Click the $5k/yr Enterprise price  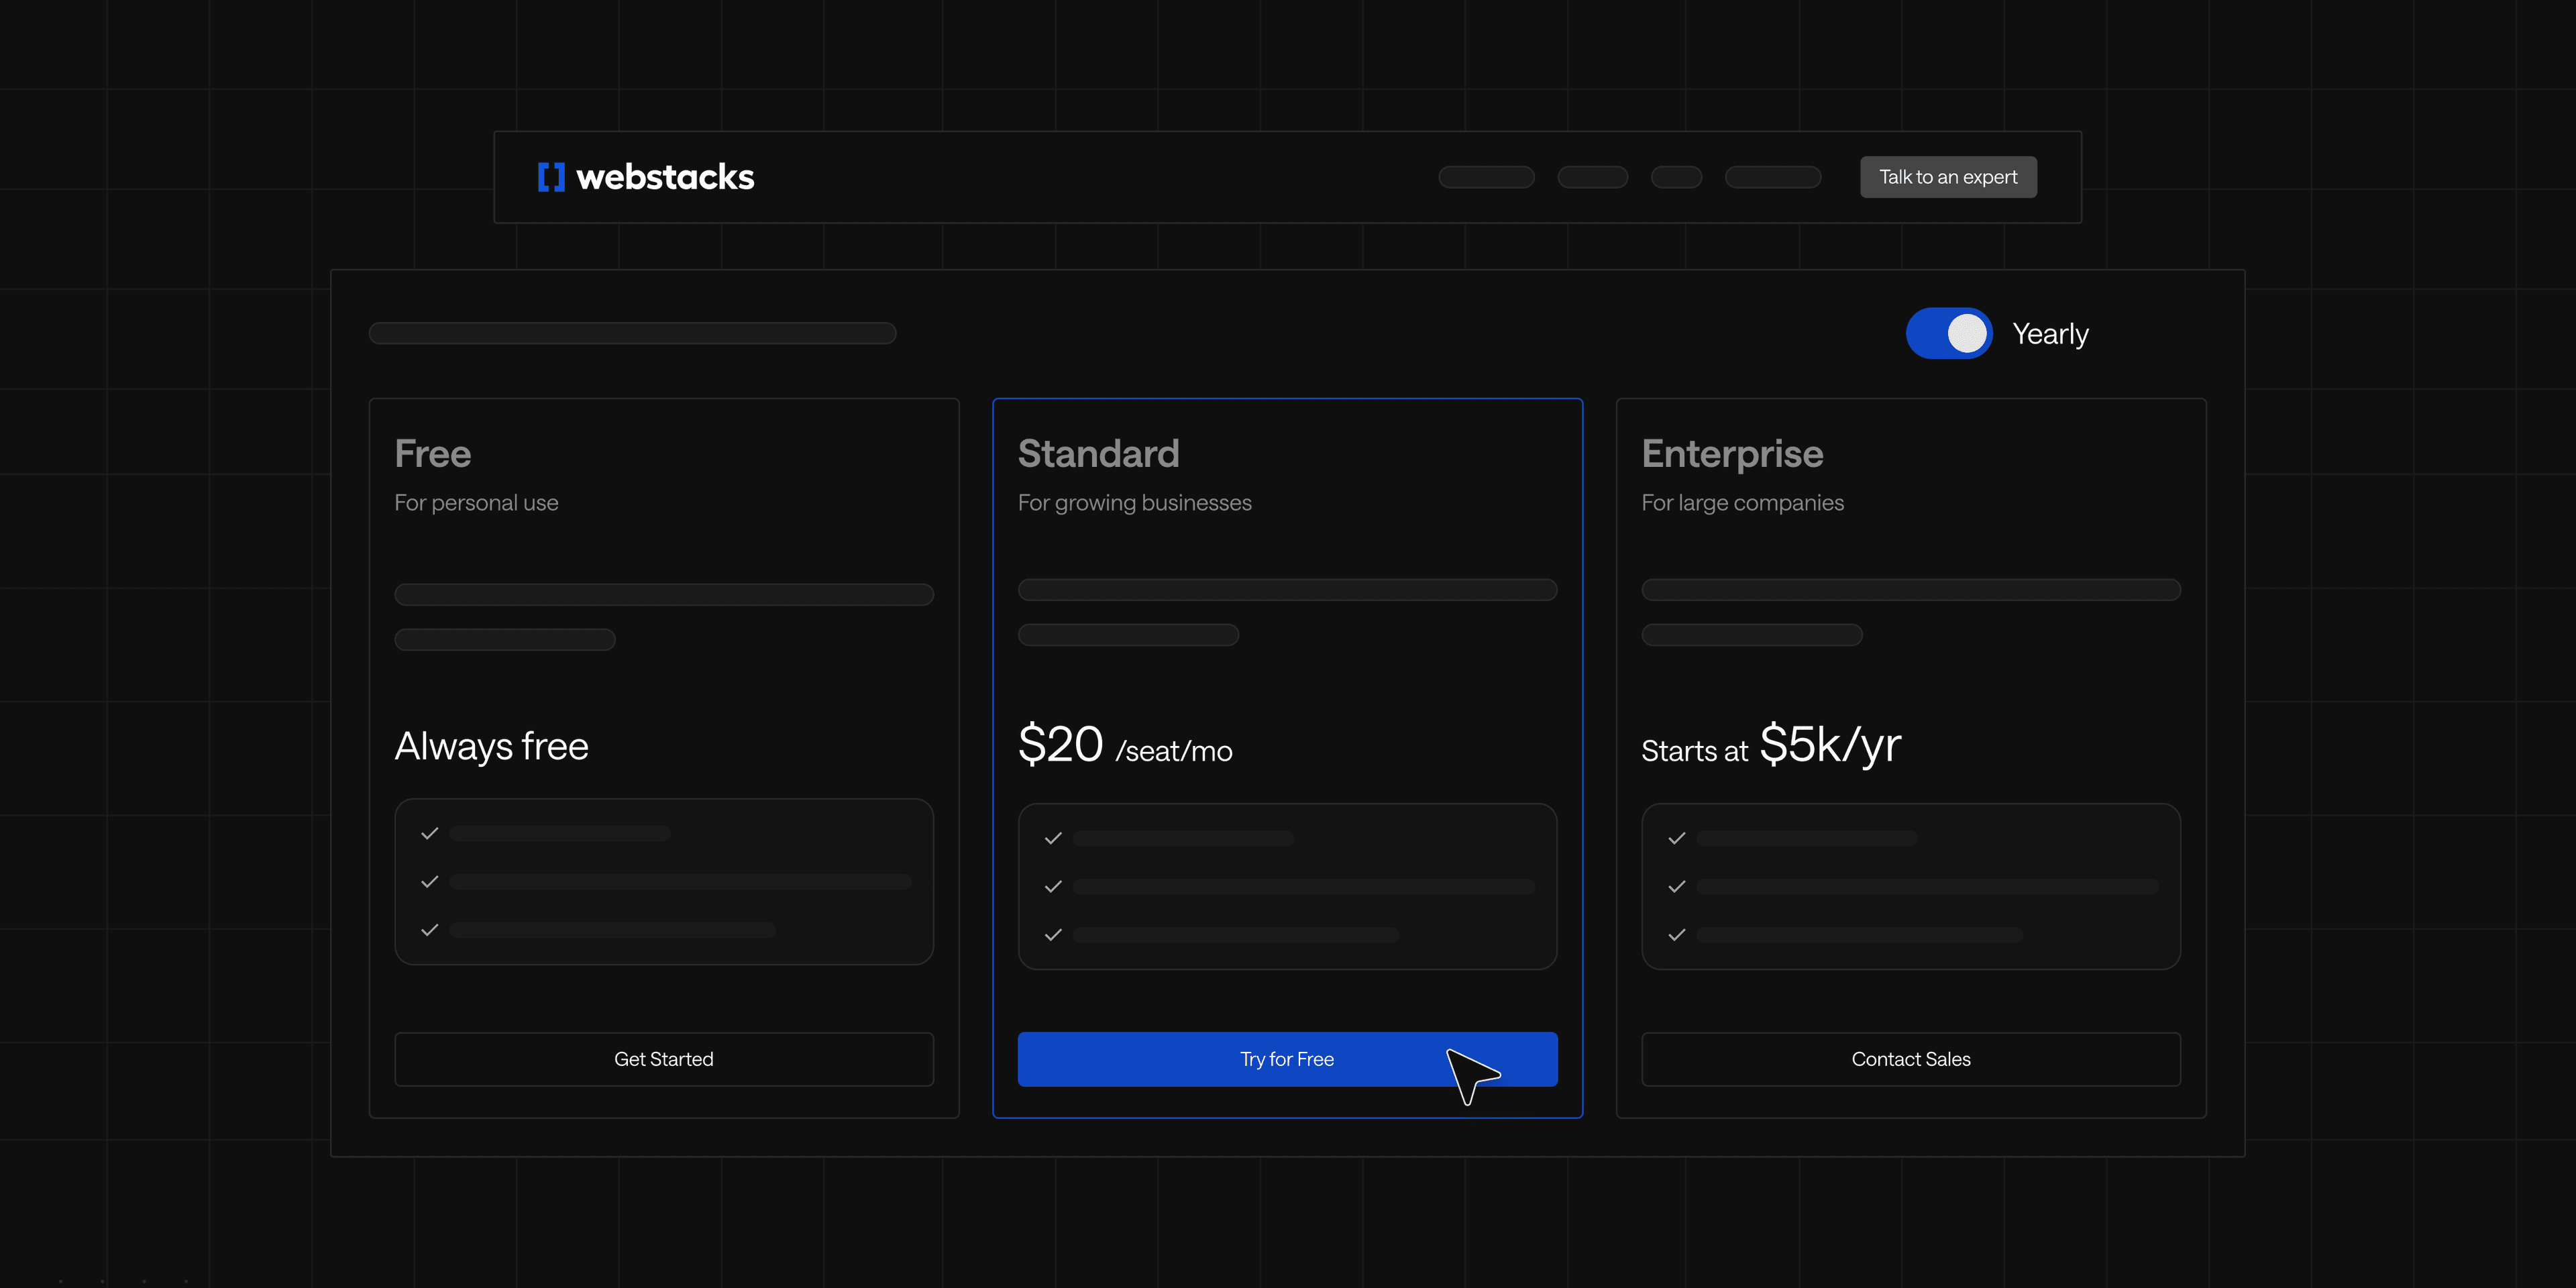pos(1830,745)
